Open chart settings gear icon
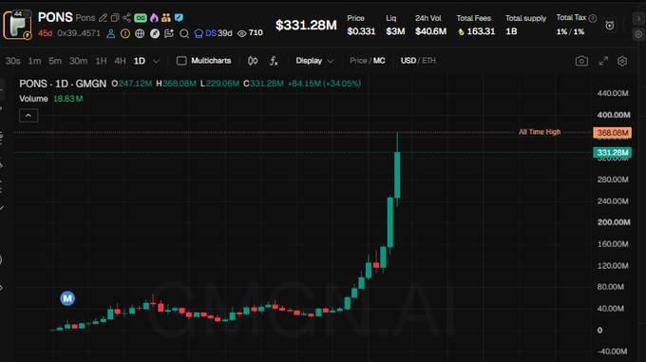The image size is (646, 362). 622,61
